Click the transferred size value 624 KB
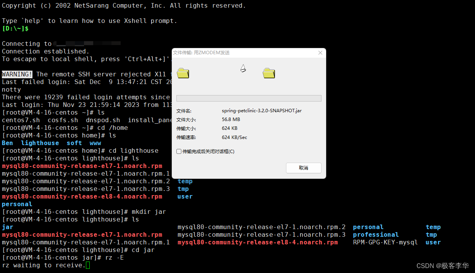 pyautogui.click(x=229, y=128)
